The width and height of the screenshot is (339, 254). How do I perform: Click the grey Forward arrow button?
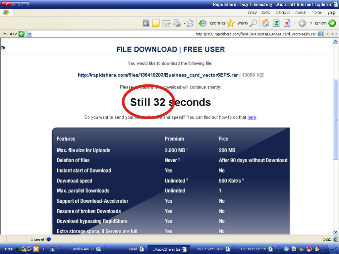pos(302,23)
